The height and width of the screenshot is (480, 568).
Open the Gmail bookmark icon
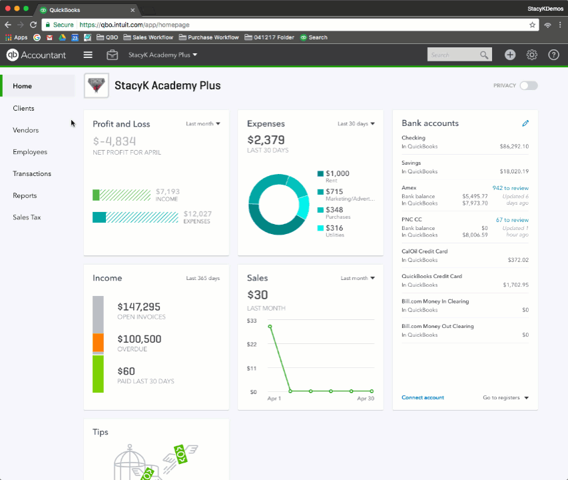pyautogui.click(x=50, y=37)
